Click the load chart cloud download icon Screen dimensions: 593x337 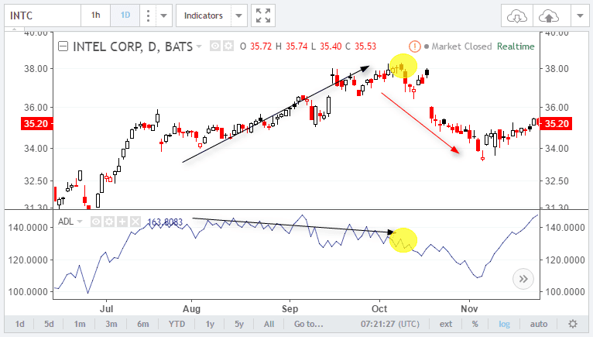517,16
